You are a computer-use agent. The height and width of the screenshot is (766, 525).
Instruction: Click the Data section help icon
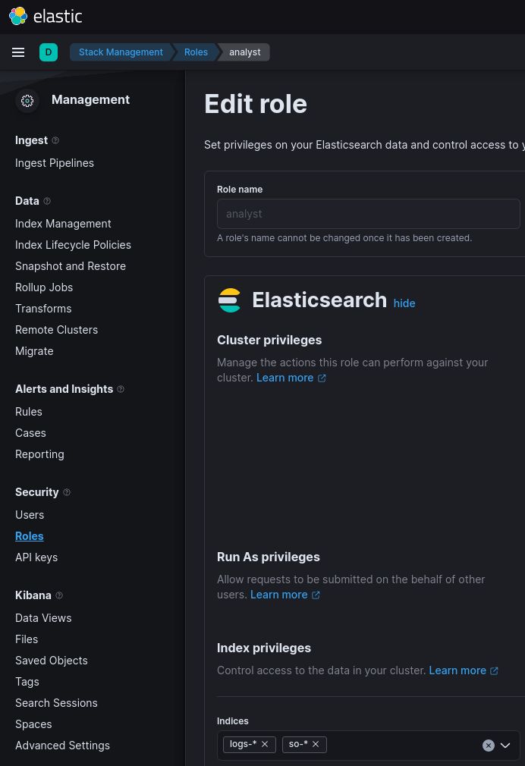coord(46,200)
